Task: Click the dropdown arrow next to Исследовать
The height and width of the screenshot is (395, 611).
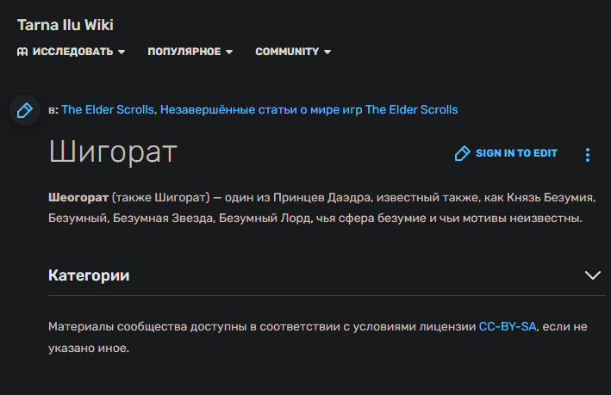Action: point(122,52)
